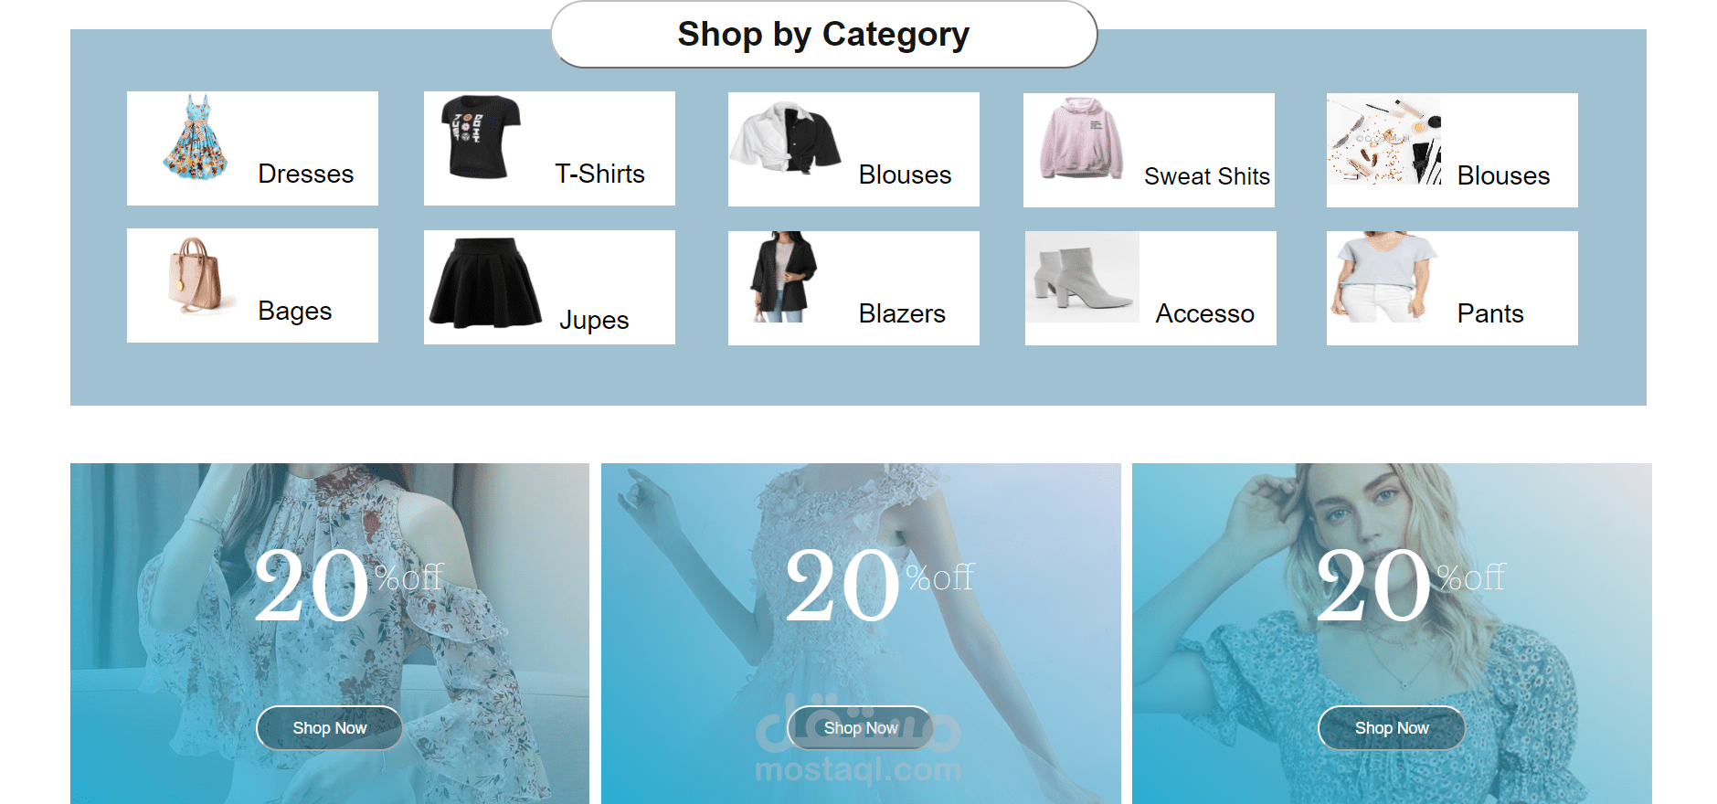This screenshot has width=1717, height=804.
Task: Open the Accesso category label
Action: 1204,313
